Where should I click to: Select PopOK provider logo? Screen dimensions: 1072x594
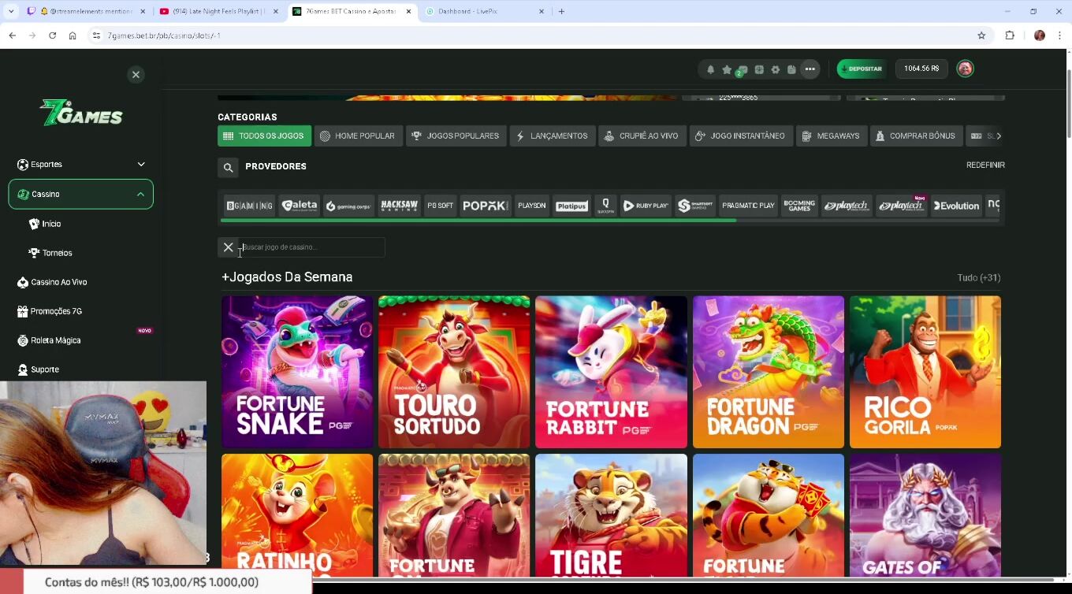486,206
